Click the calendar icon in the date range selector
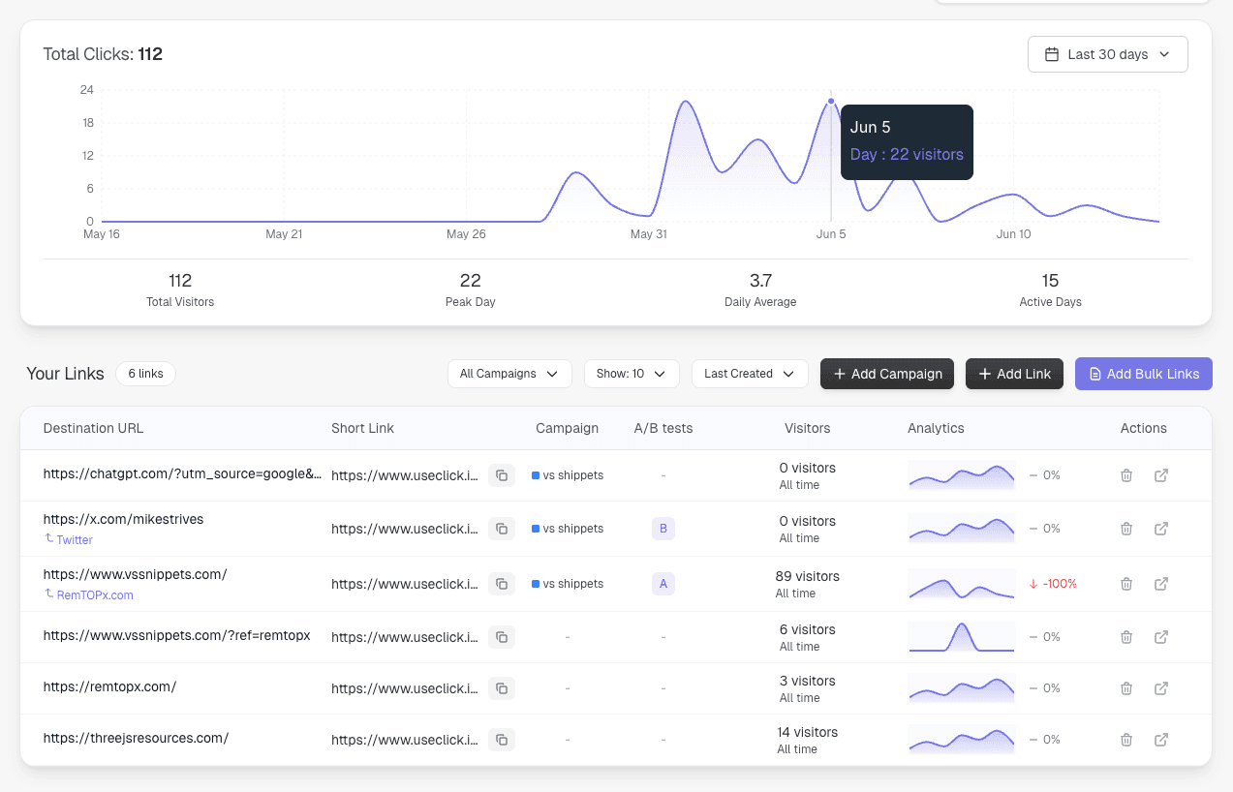The image size is (1233, 792). click(x=1052, y=54)
